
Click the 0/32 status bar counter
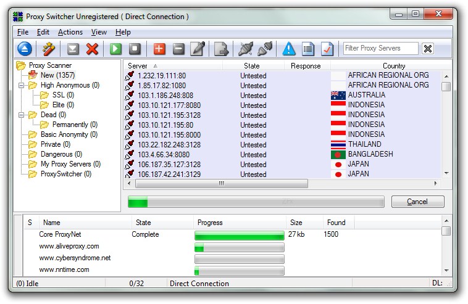tap(136, 284)
